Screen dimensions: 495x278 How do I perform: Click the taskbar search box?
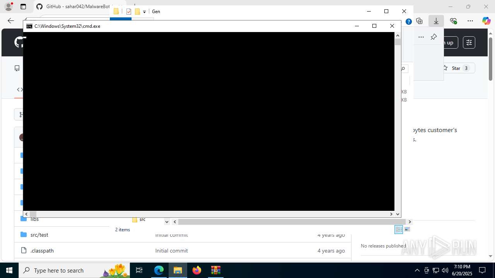click(x=75, y=270)
